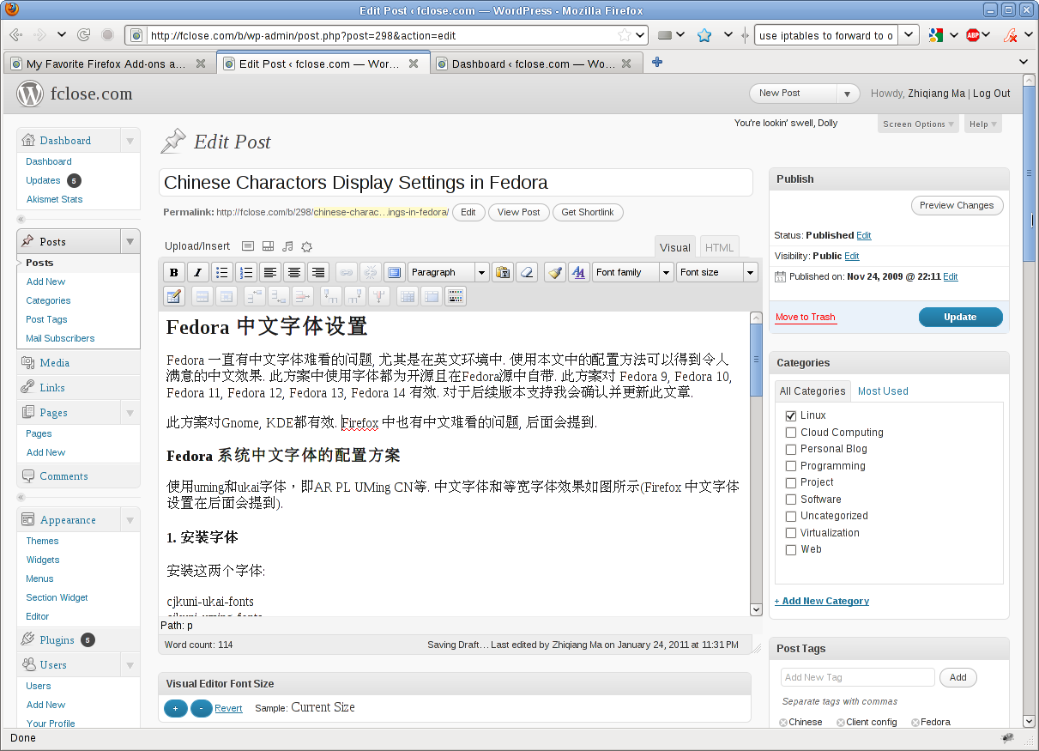Uncheck the Linux category checkbox

pos(791,415)
